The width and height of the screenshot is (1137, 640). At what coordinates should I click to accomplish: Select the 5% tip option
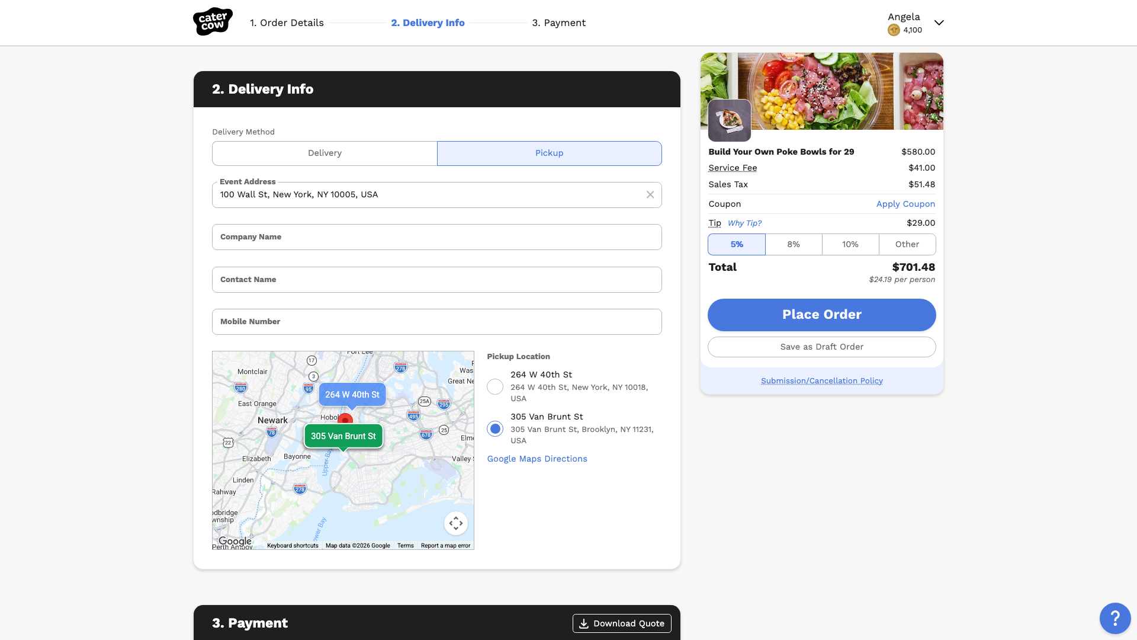click(x=737, y=245)
